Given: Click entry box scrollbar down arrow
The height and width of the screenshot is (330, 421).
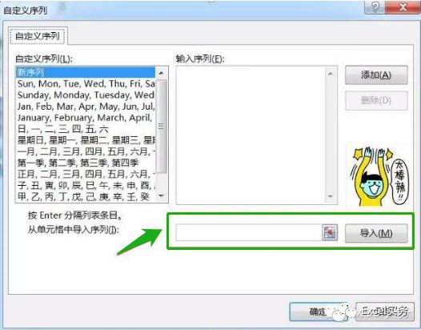Looking at the screenshot, I should coord(330,196).
